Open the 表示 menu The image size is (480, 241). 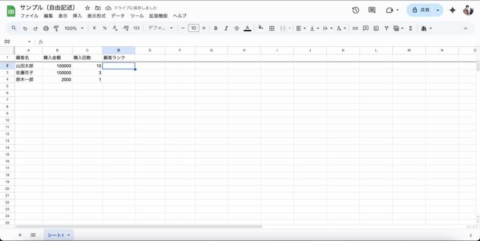pyautogui.click(x=63, y=16)
